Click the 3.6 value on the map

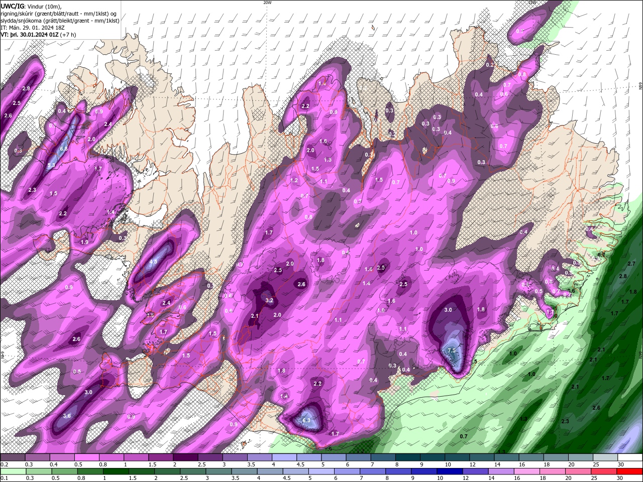(x=67, y=416)
